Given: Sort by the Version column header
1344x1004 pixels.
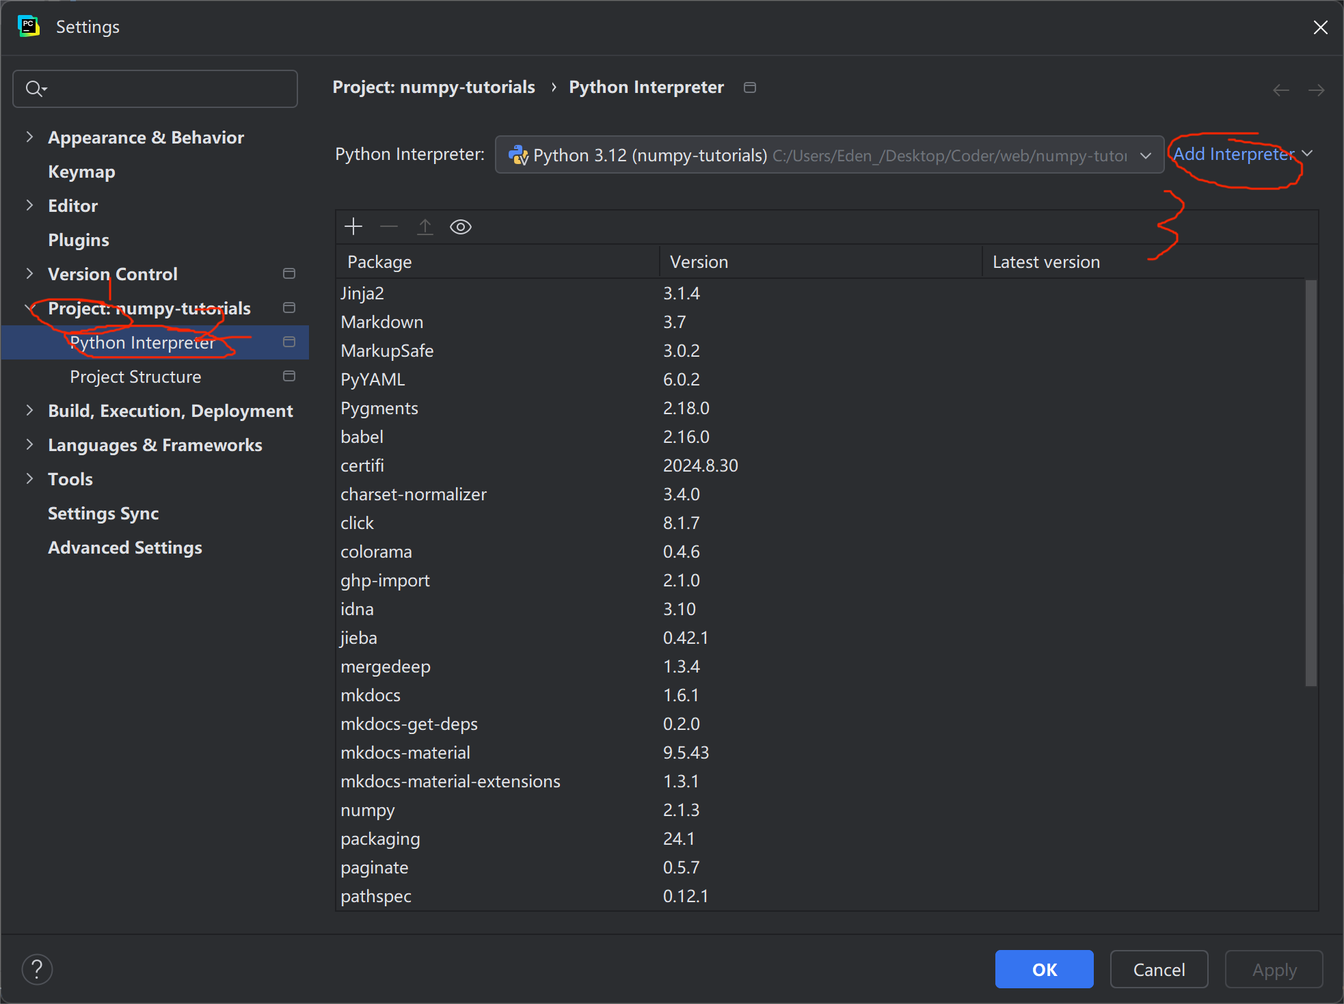Looking at the screenshot, I should pyautogui.click(x=820, y=262).
